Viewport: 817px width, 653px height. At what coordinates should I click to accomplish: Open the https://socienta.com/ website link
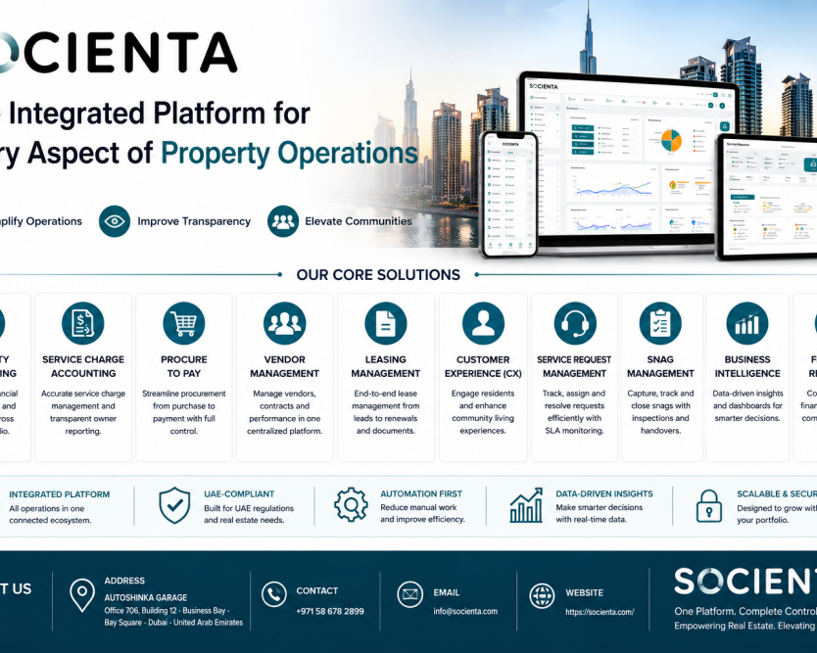click(600, 612)
